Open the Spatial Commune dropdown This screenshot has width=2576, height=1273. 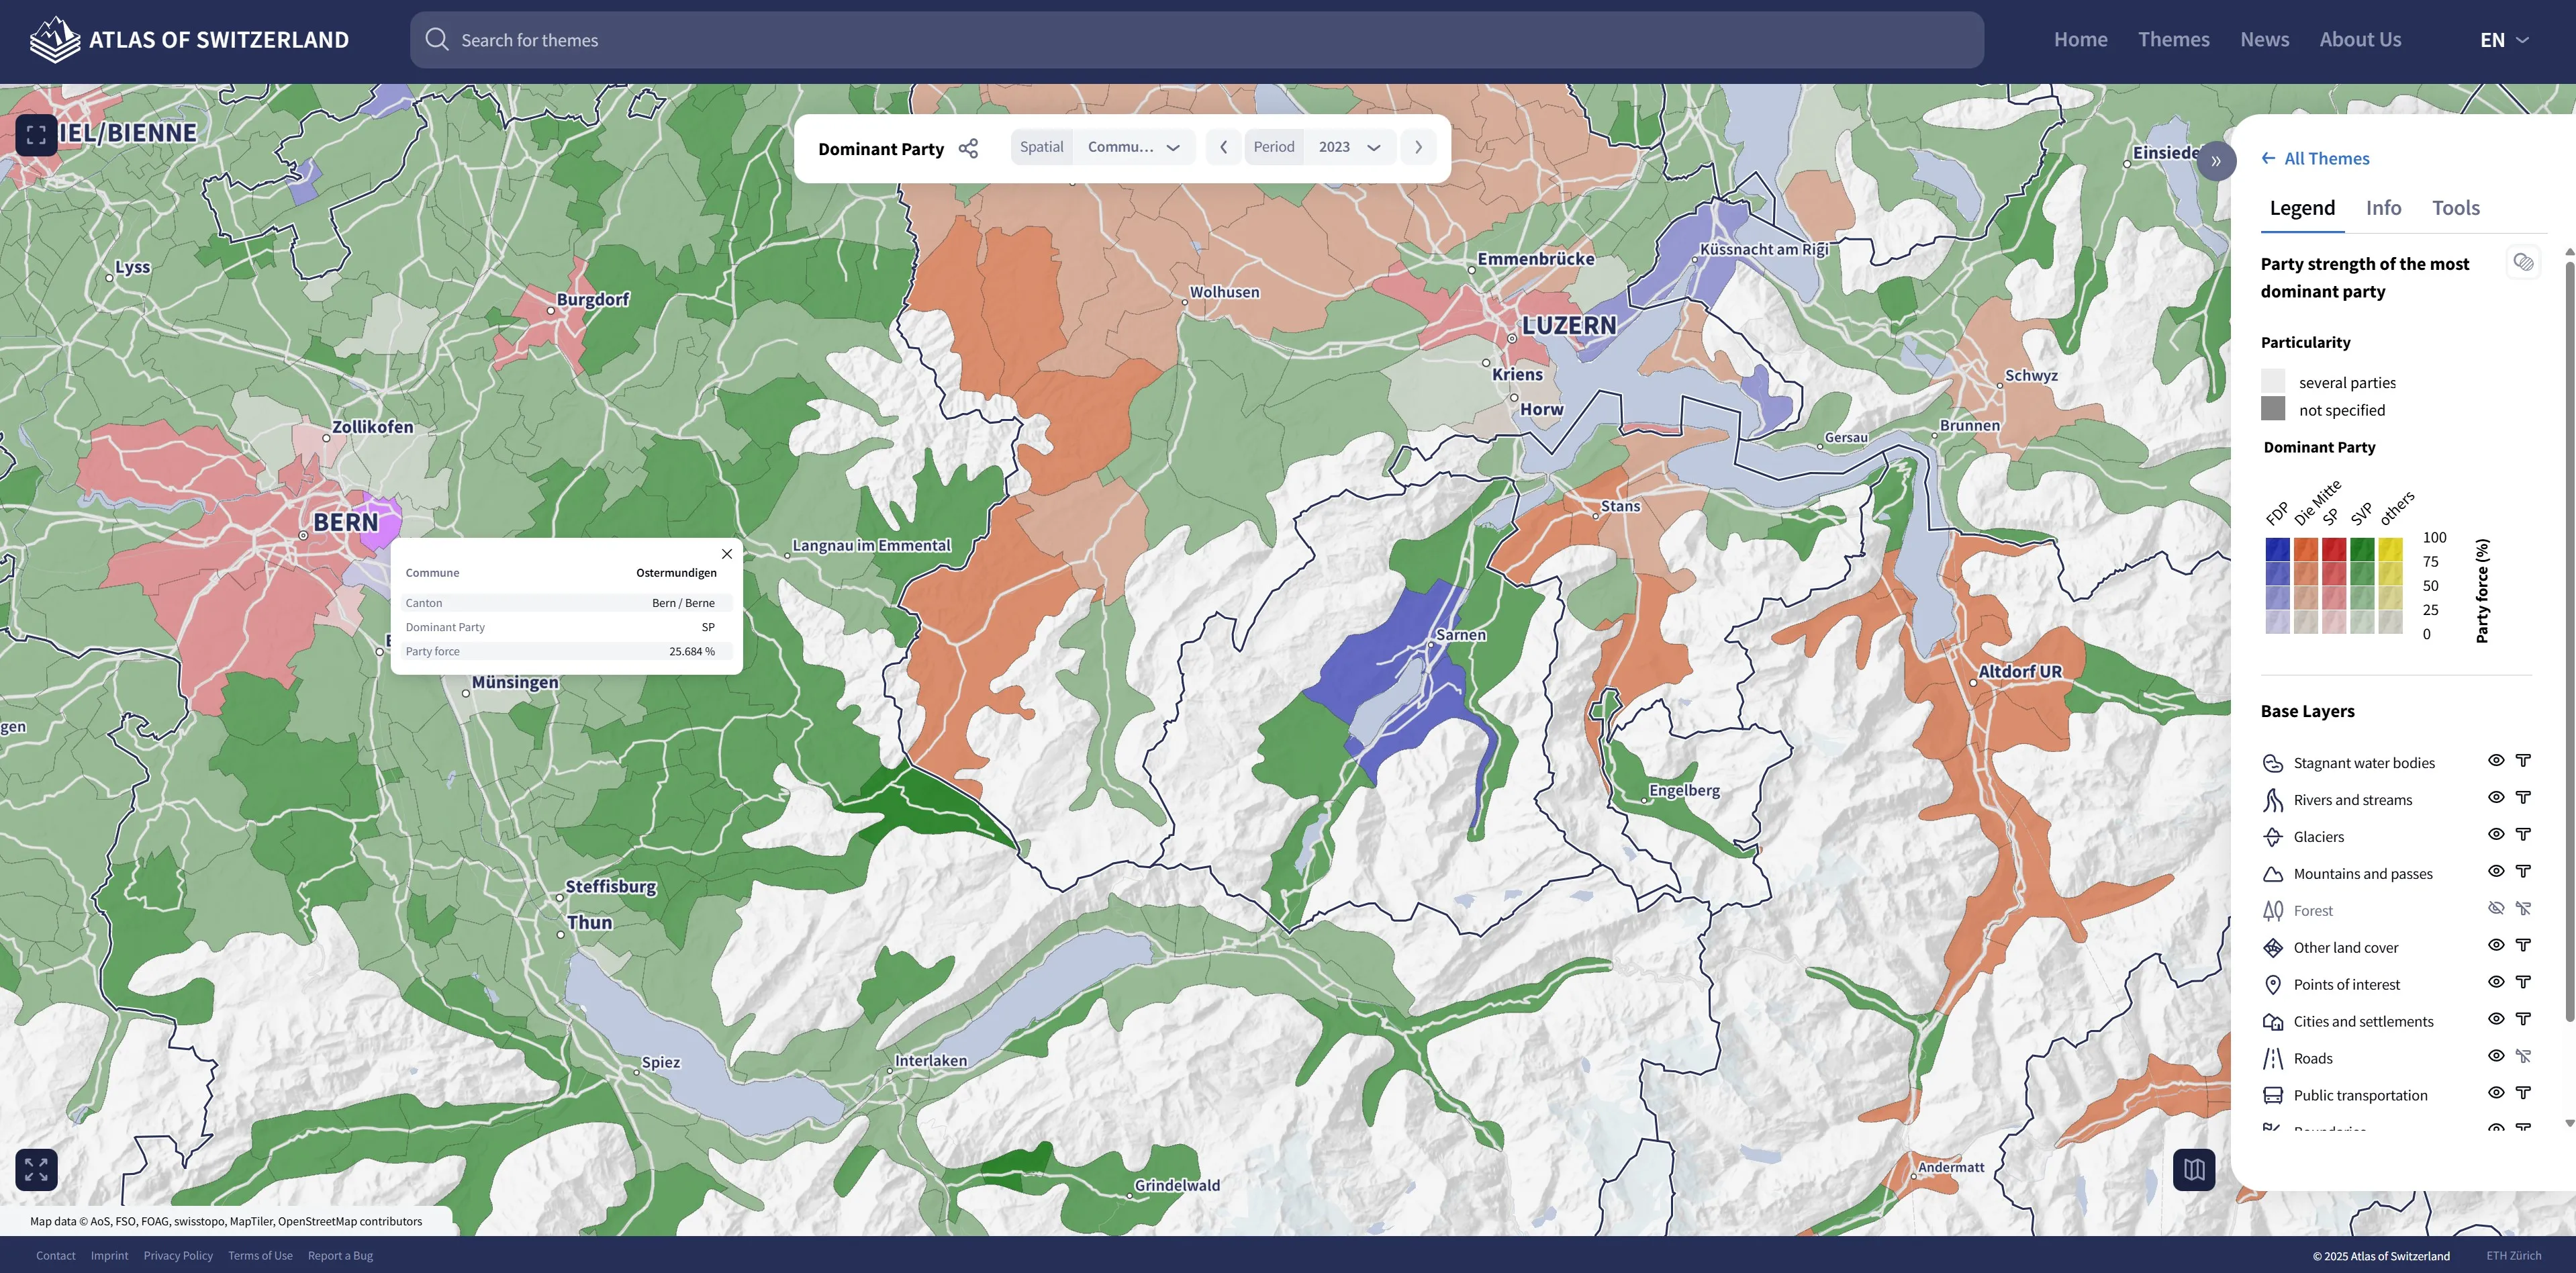click(x=1134, y=147)
